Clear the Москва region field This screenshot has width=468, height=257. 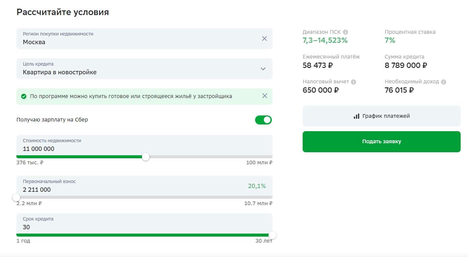pyautogui.click(x=264, y=38)
